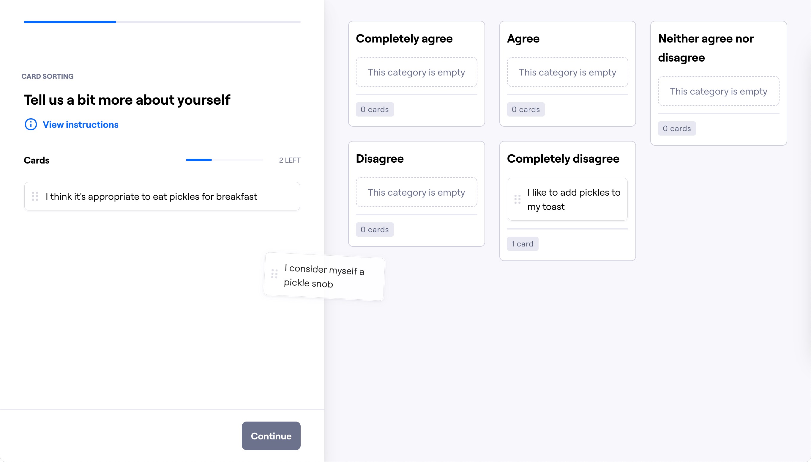
Task: Click the drag handle on pickle snob card
Action: click(x=274, y=274)
